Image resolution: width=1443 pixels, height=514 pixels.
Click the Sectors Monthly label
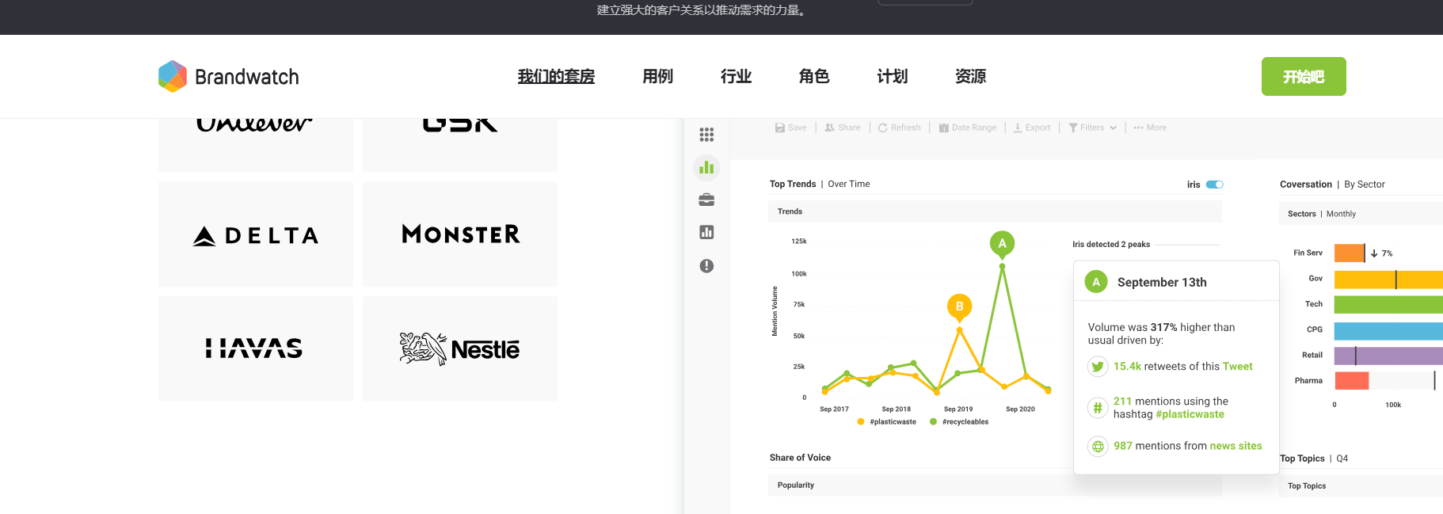click(x=1321, y=214)
